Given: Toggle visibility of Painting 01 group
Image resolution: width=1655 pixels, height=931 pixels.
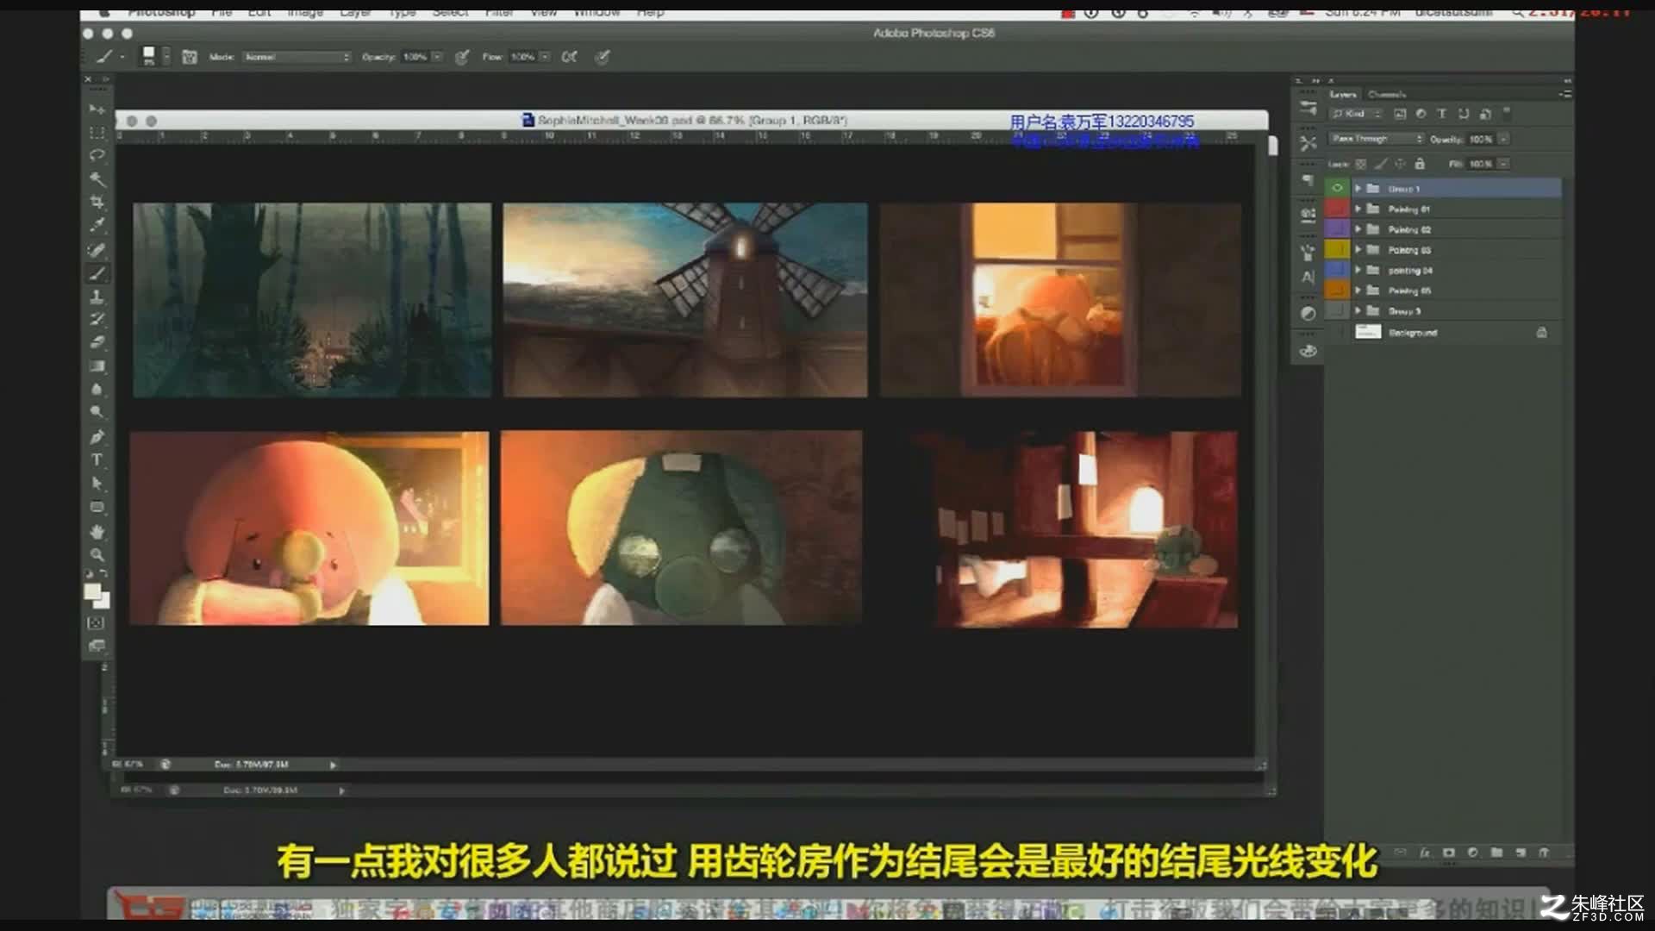Looking at the screenshot, I should 1337,209.
